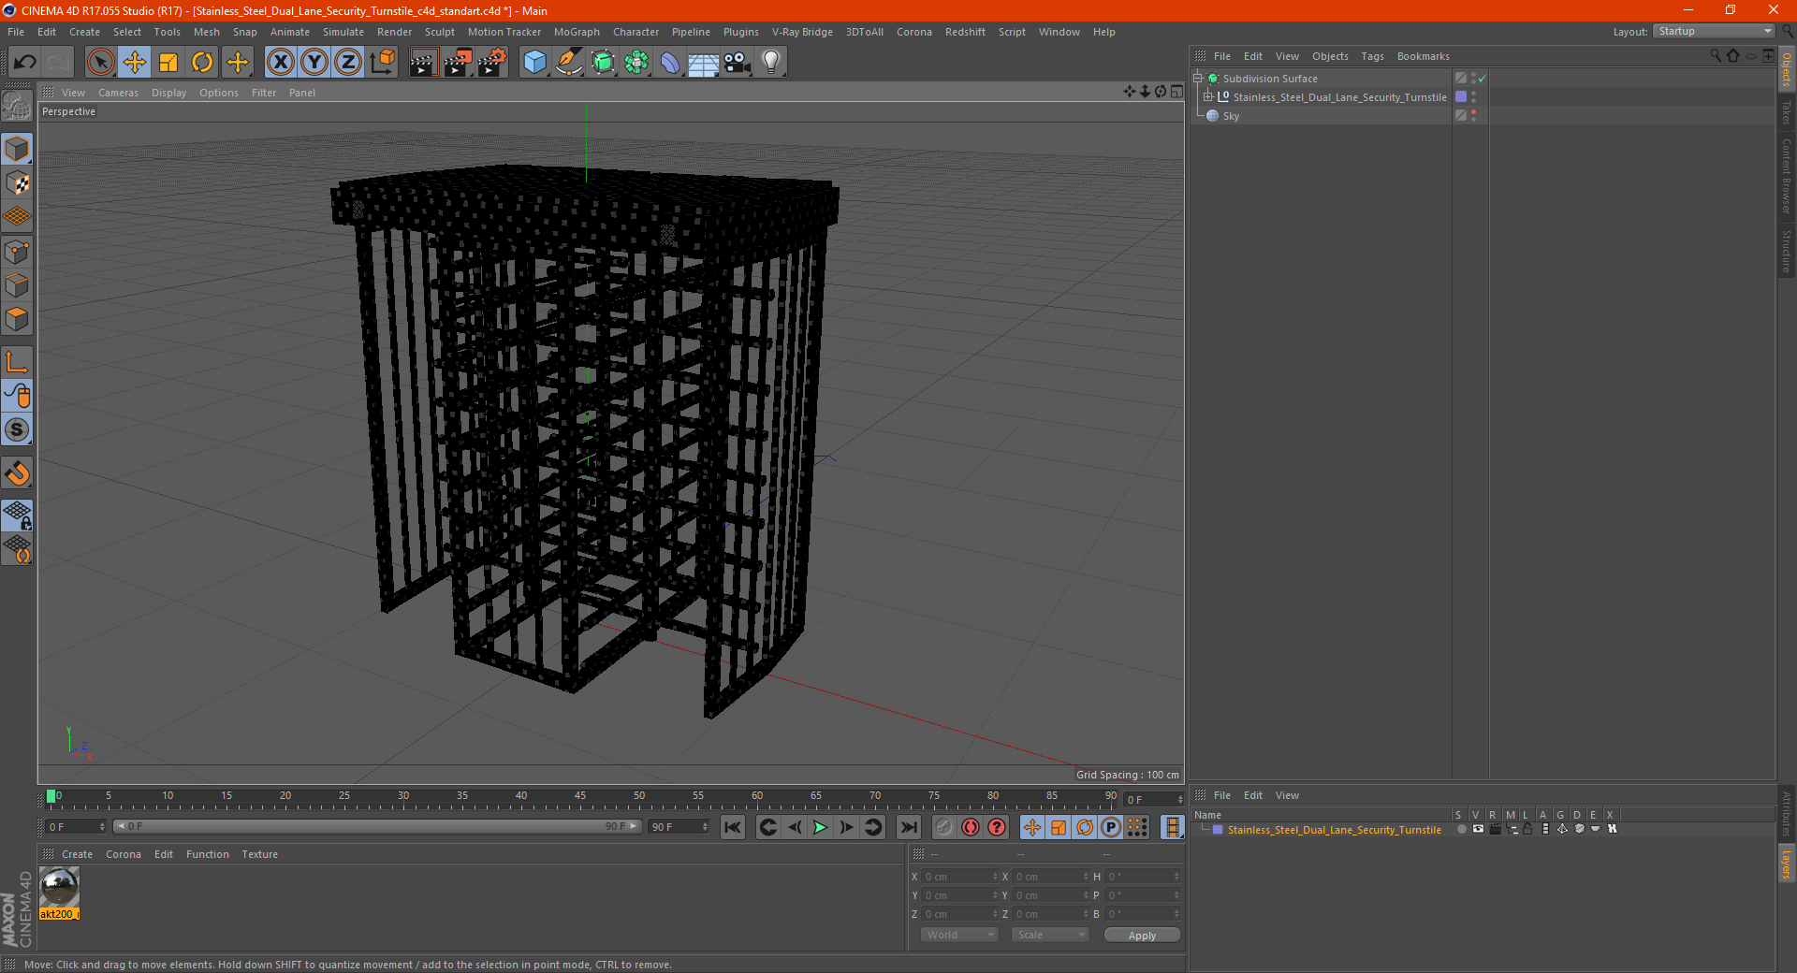Add a Camera object
Image resolution: width=1797 pixels, height=973 pixels.
pos(738,63)
